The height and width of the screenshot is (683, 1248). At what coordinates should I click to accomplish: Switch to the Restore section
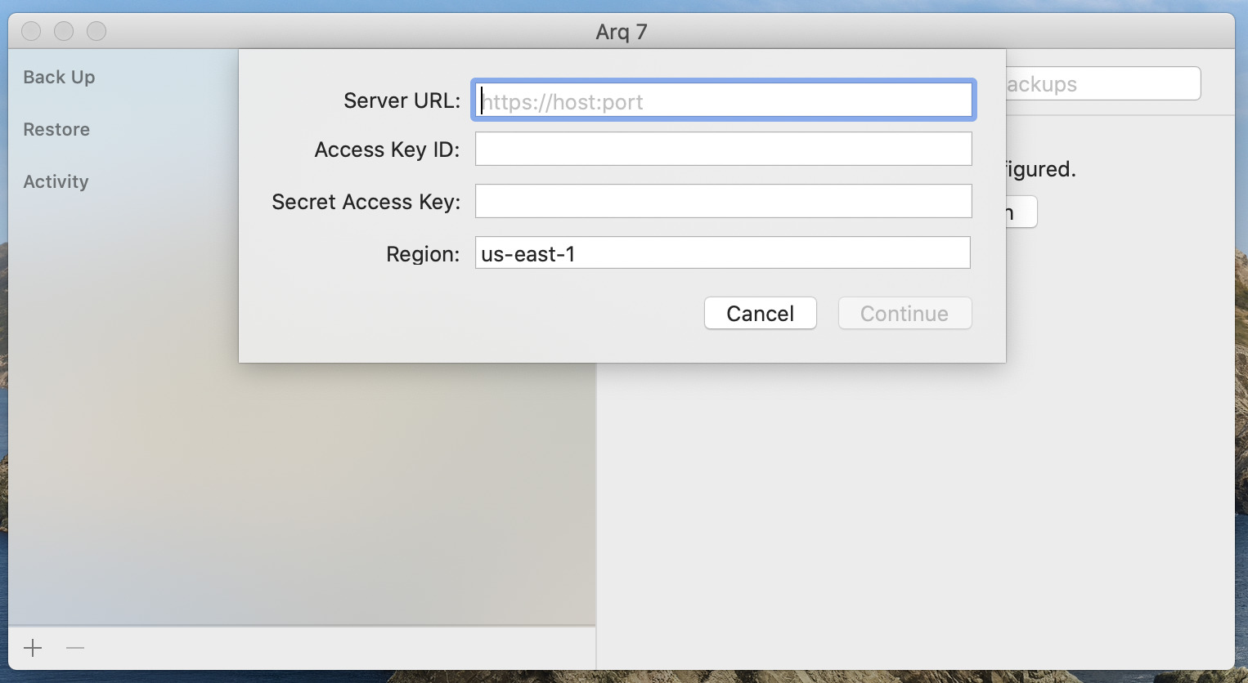point(56,129)
